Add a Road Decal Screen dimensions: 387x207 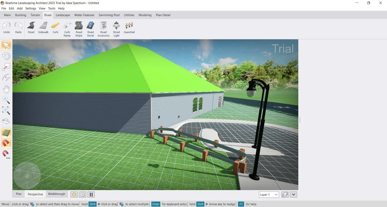(x=90, y=28)
